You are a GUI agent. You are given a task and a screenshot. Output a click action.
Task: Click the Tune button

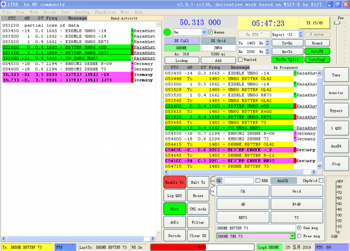point(336,75)
